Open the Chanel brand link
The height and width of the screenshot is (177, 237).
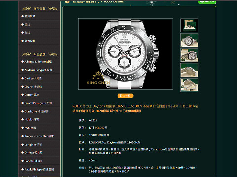point(33,87)
